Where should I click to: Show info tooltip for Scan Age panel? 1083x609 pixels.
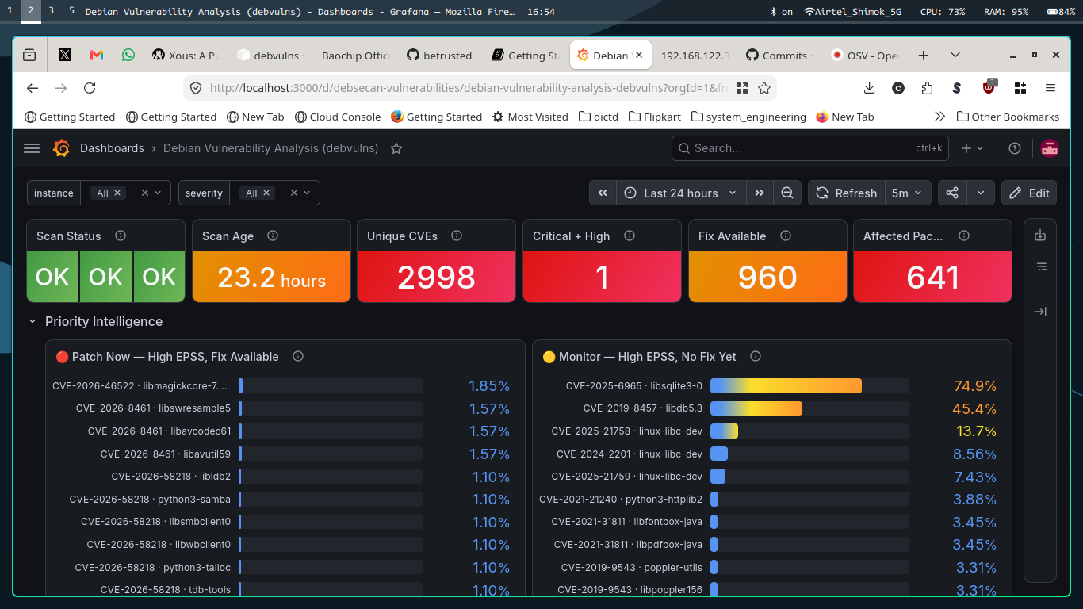click(273, 236)
